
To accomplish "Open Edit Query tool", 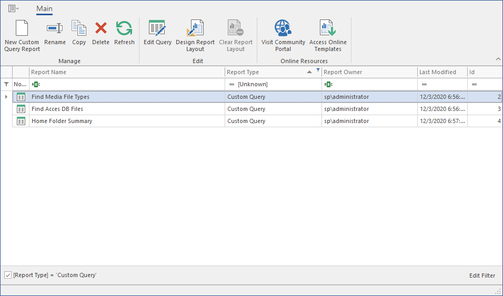I will tap(157, 28).
